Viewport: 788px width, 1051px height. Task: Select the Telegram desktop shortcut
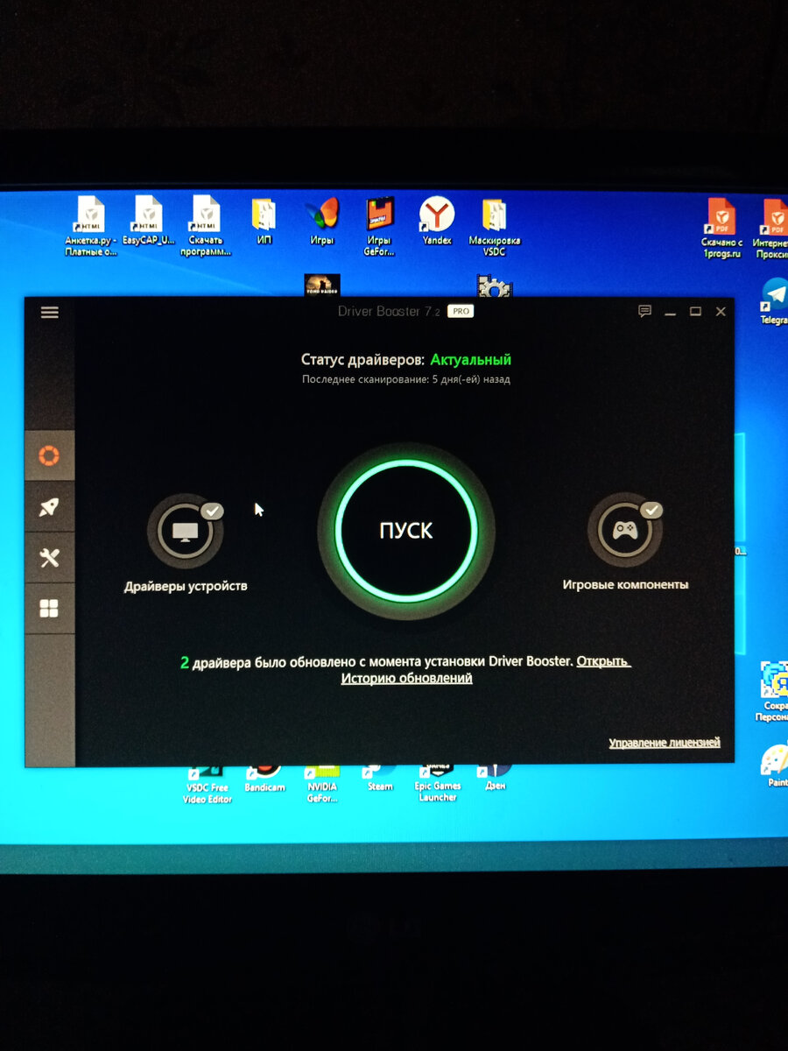[x=774, y=301]
